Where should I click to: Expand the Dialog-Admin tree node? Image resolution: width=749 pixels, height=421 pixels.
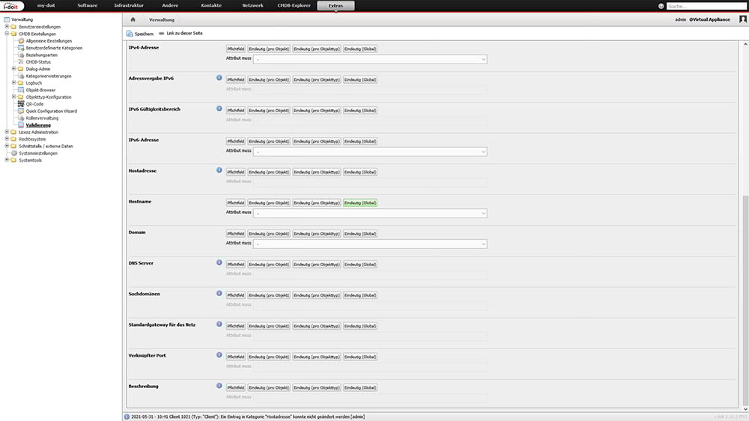pos(13,69)
